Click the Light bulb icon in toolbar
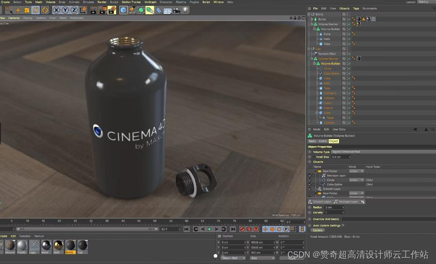The image size is (436, 264). coord(185,10)
